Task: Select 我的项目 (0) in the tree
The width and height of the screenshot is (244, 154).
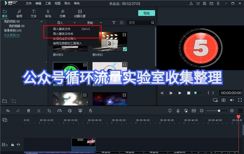Action: point(12,21)
